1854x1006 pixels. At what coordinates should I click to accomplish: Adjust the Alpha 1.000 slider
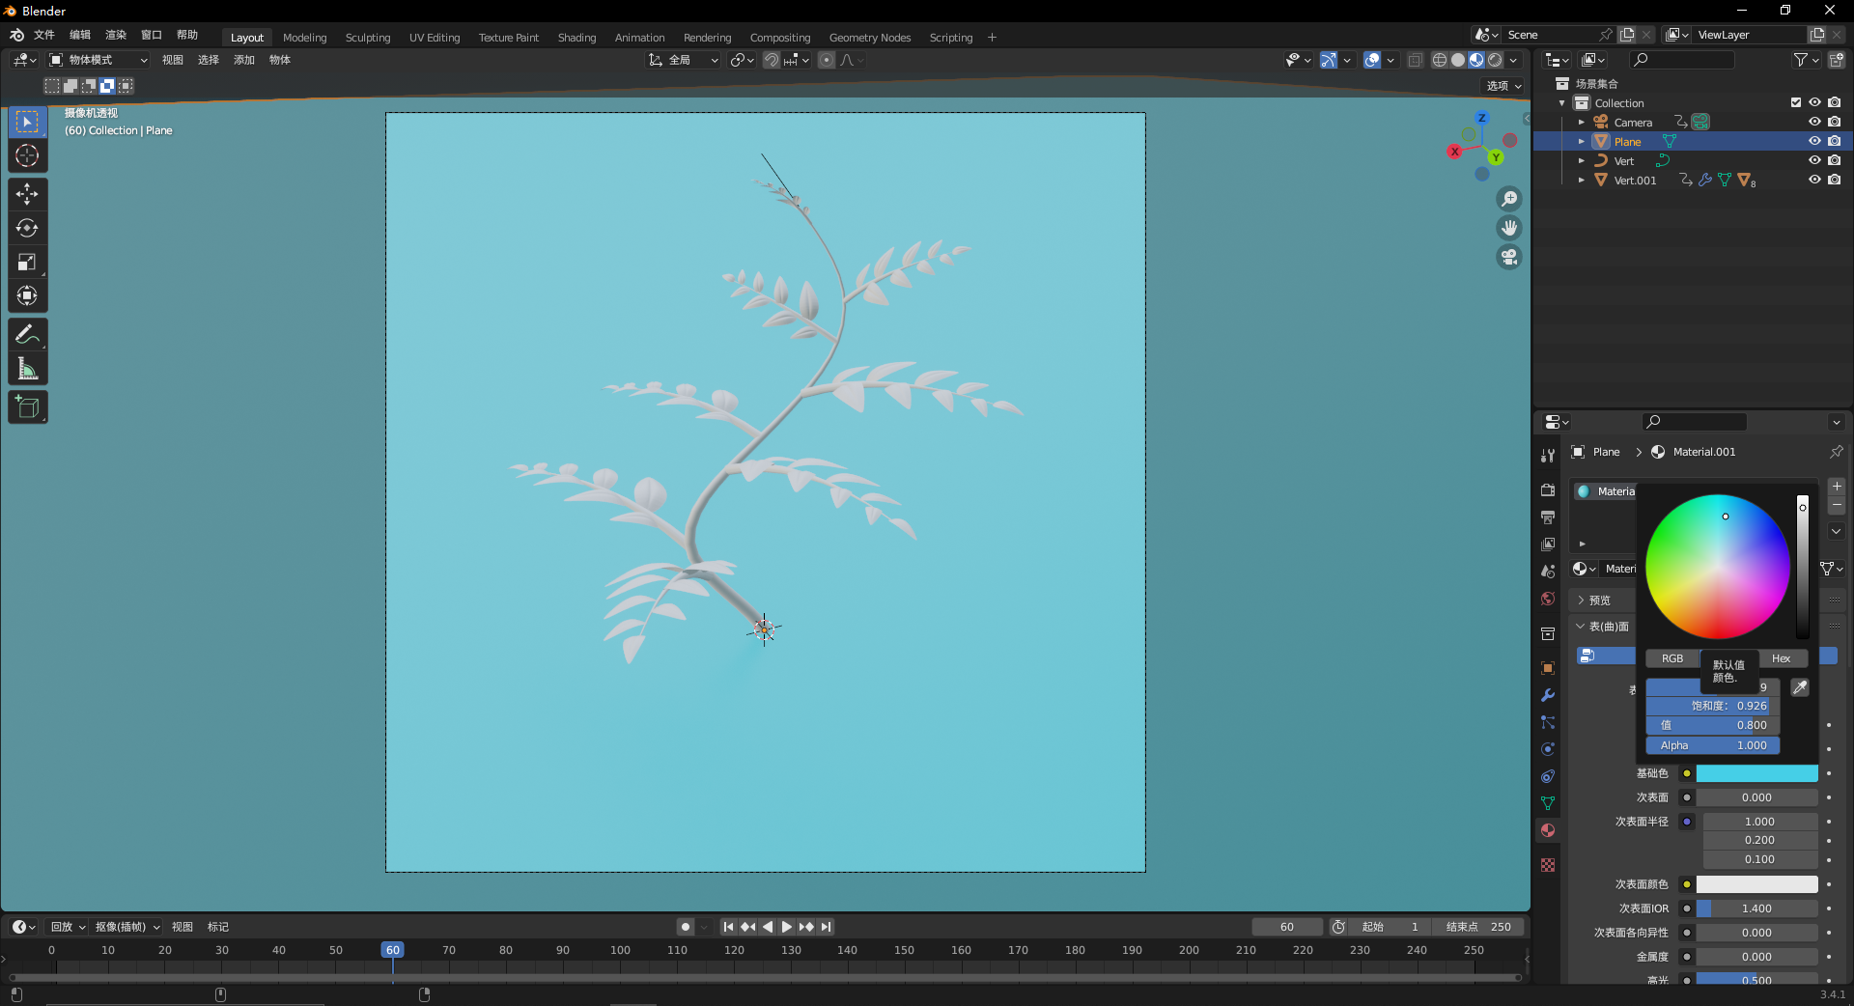click(x=1713, y=745)
